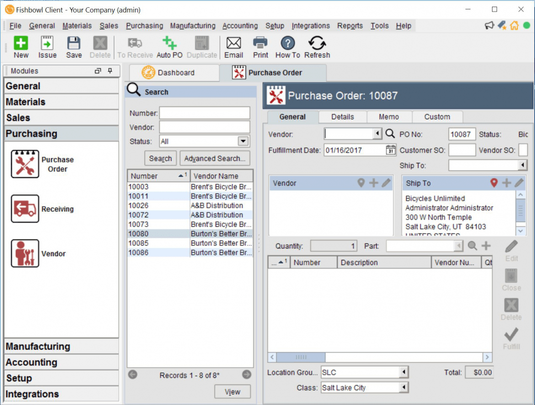Click the Advanced Search button
This screenshot has height=405, width=535.
click(x=215, y=159)
